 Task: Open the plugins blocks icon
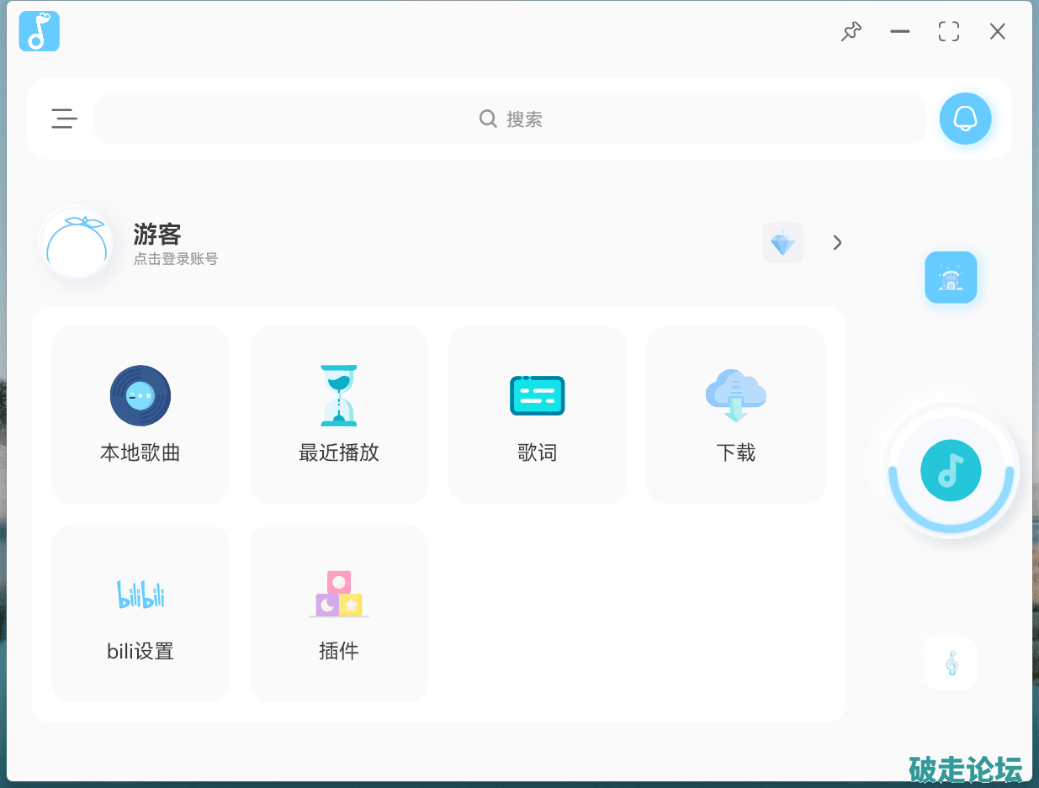(x=339, y=594)
